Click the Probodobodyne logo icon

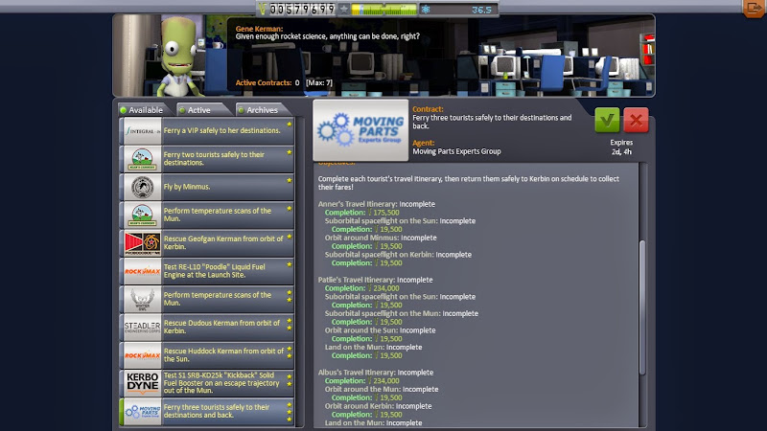[142, 243]
